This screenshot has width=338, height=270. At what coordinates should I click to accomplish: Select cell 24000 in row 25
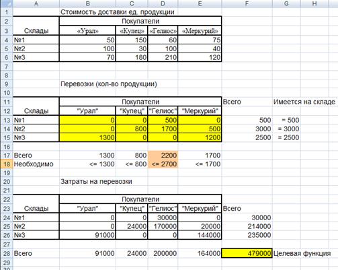coord(132,226)
